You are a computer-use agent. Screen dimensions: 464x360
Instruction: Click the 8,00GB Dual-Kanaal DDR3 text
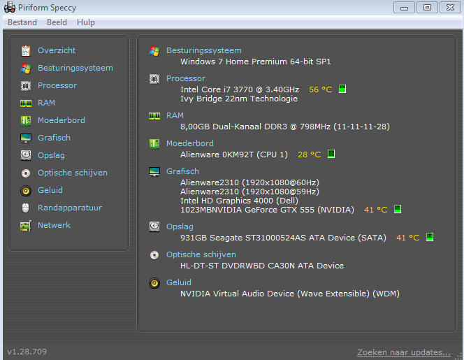(285, 127)
